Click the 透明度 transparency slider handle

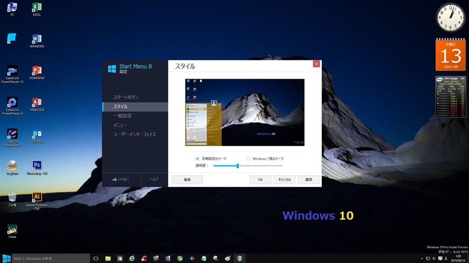click(238, 166)
